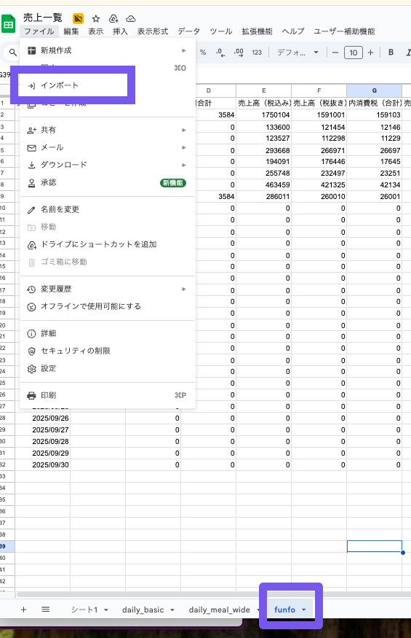Select column F header
Viewport: 411px width, 638px height.
tap(319, 90)
